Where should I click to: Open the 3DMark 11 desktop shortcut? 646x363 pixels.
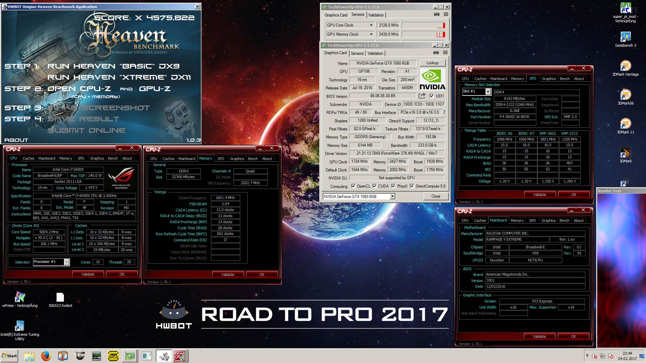625,126
